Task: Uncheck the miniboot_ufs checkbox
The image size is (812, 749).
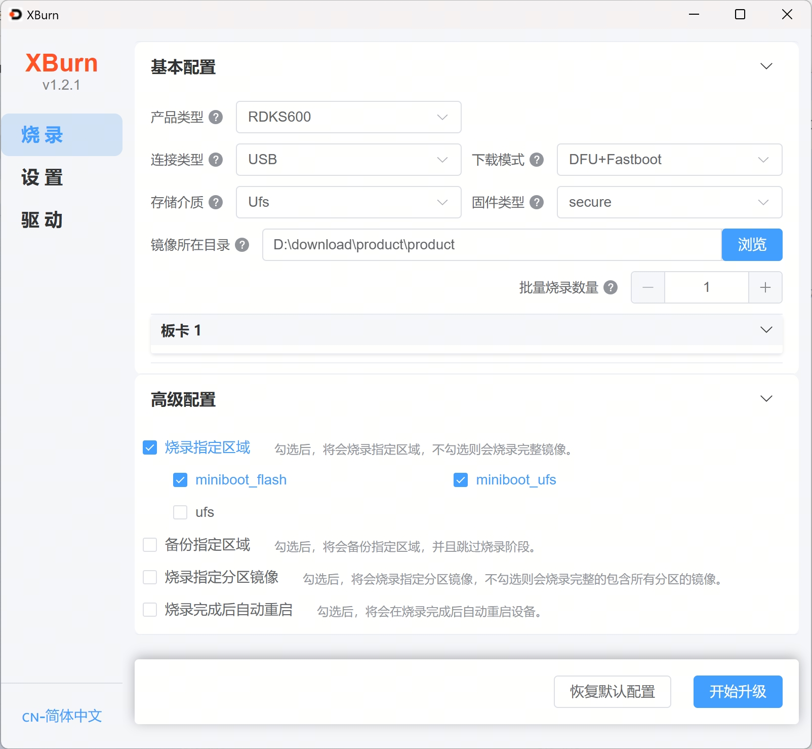Action: [x=461, y=480]
